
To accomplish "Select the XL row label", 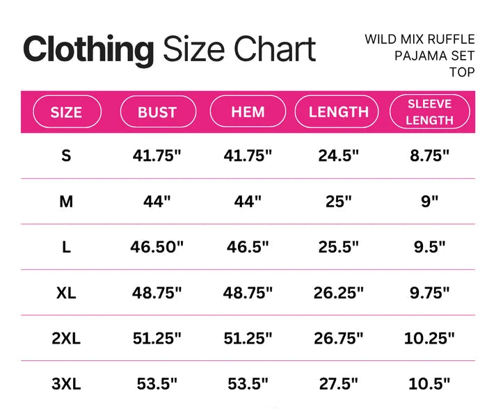I will [66, 293].
